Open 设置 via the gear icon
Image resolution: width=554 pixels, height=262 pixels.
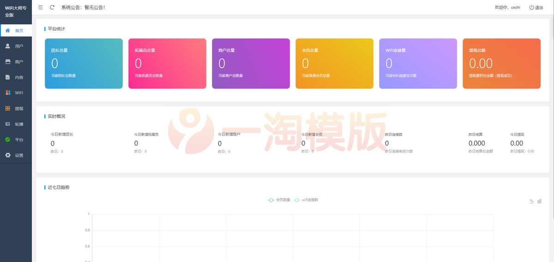point(7,155)
